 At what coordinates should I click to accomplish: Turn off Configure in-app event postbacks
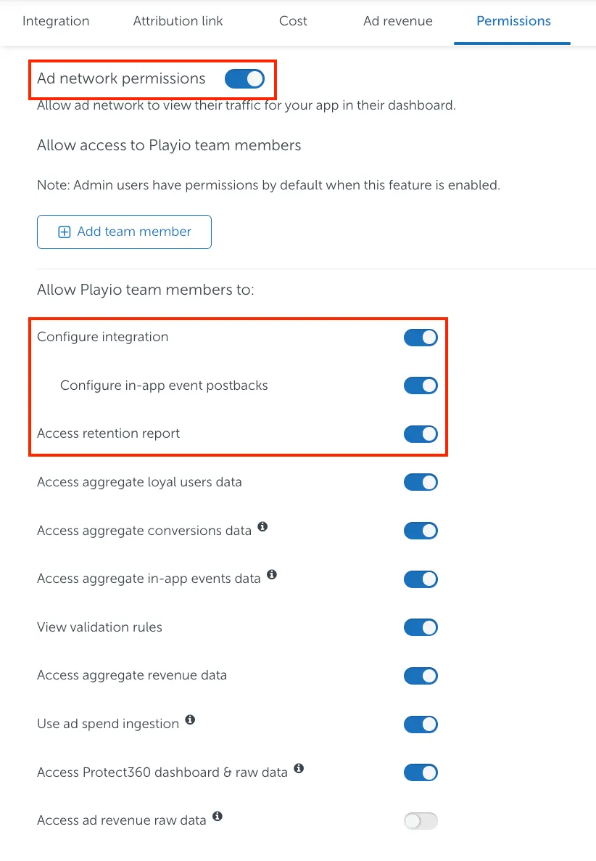coord(421,385)
